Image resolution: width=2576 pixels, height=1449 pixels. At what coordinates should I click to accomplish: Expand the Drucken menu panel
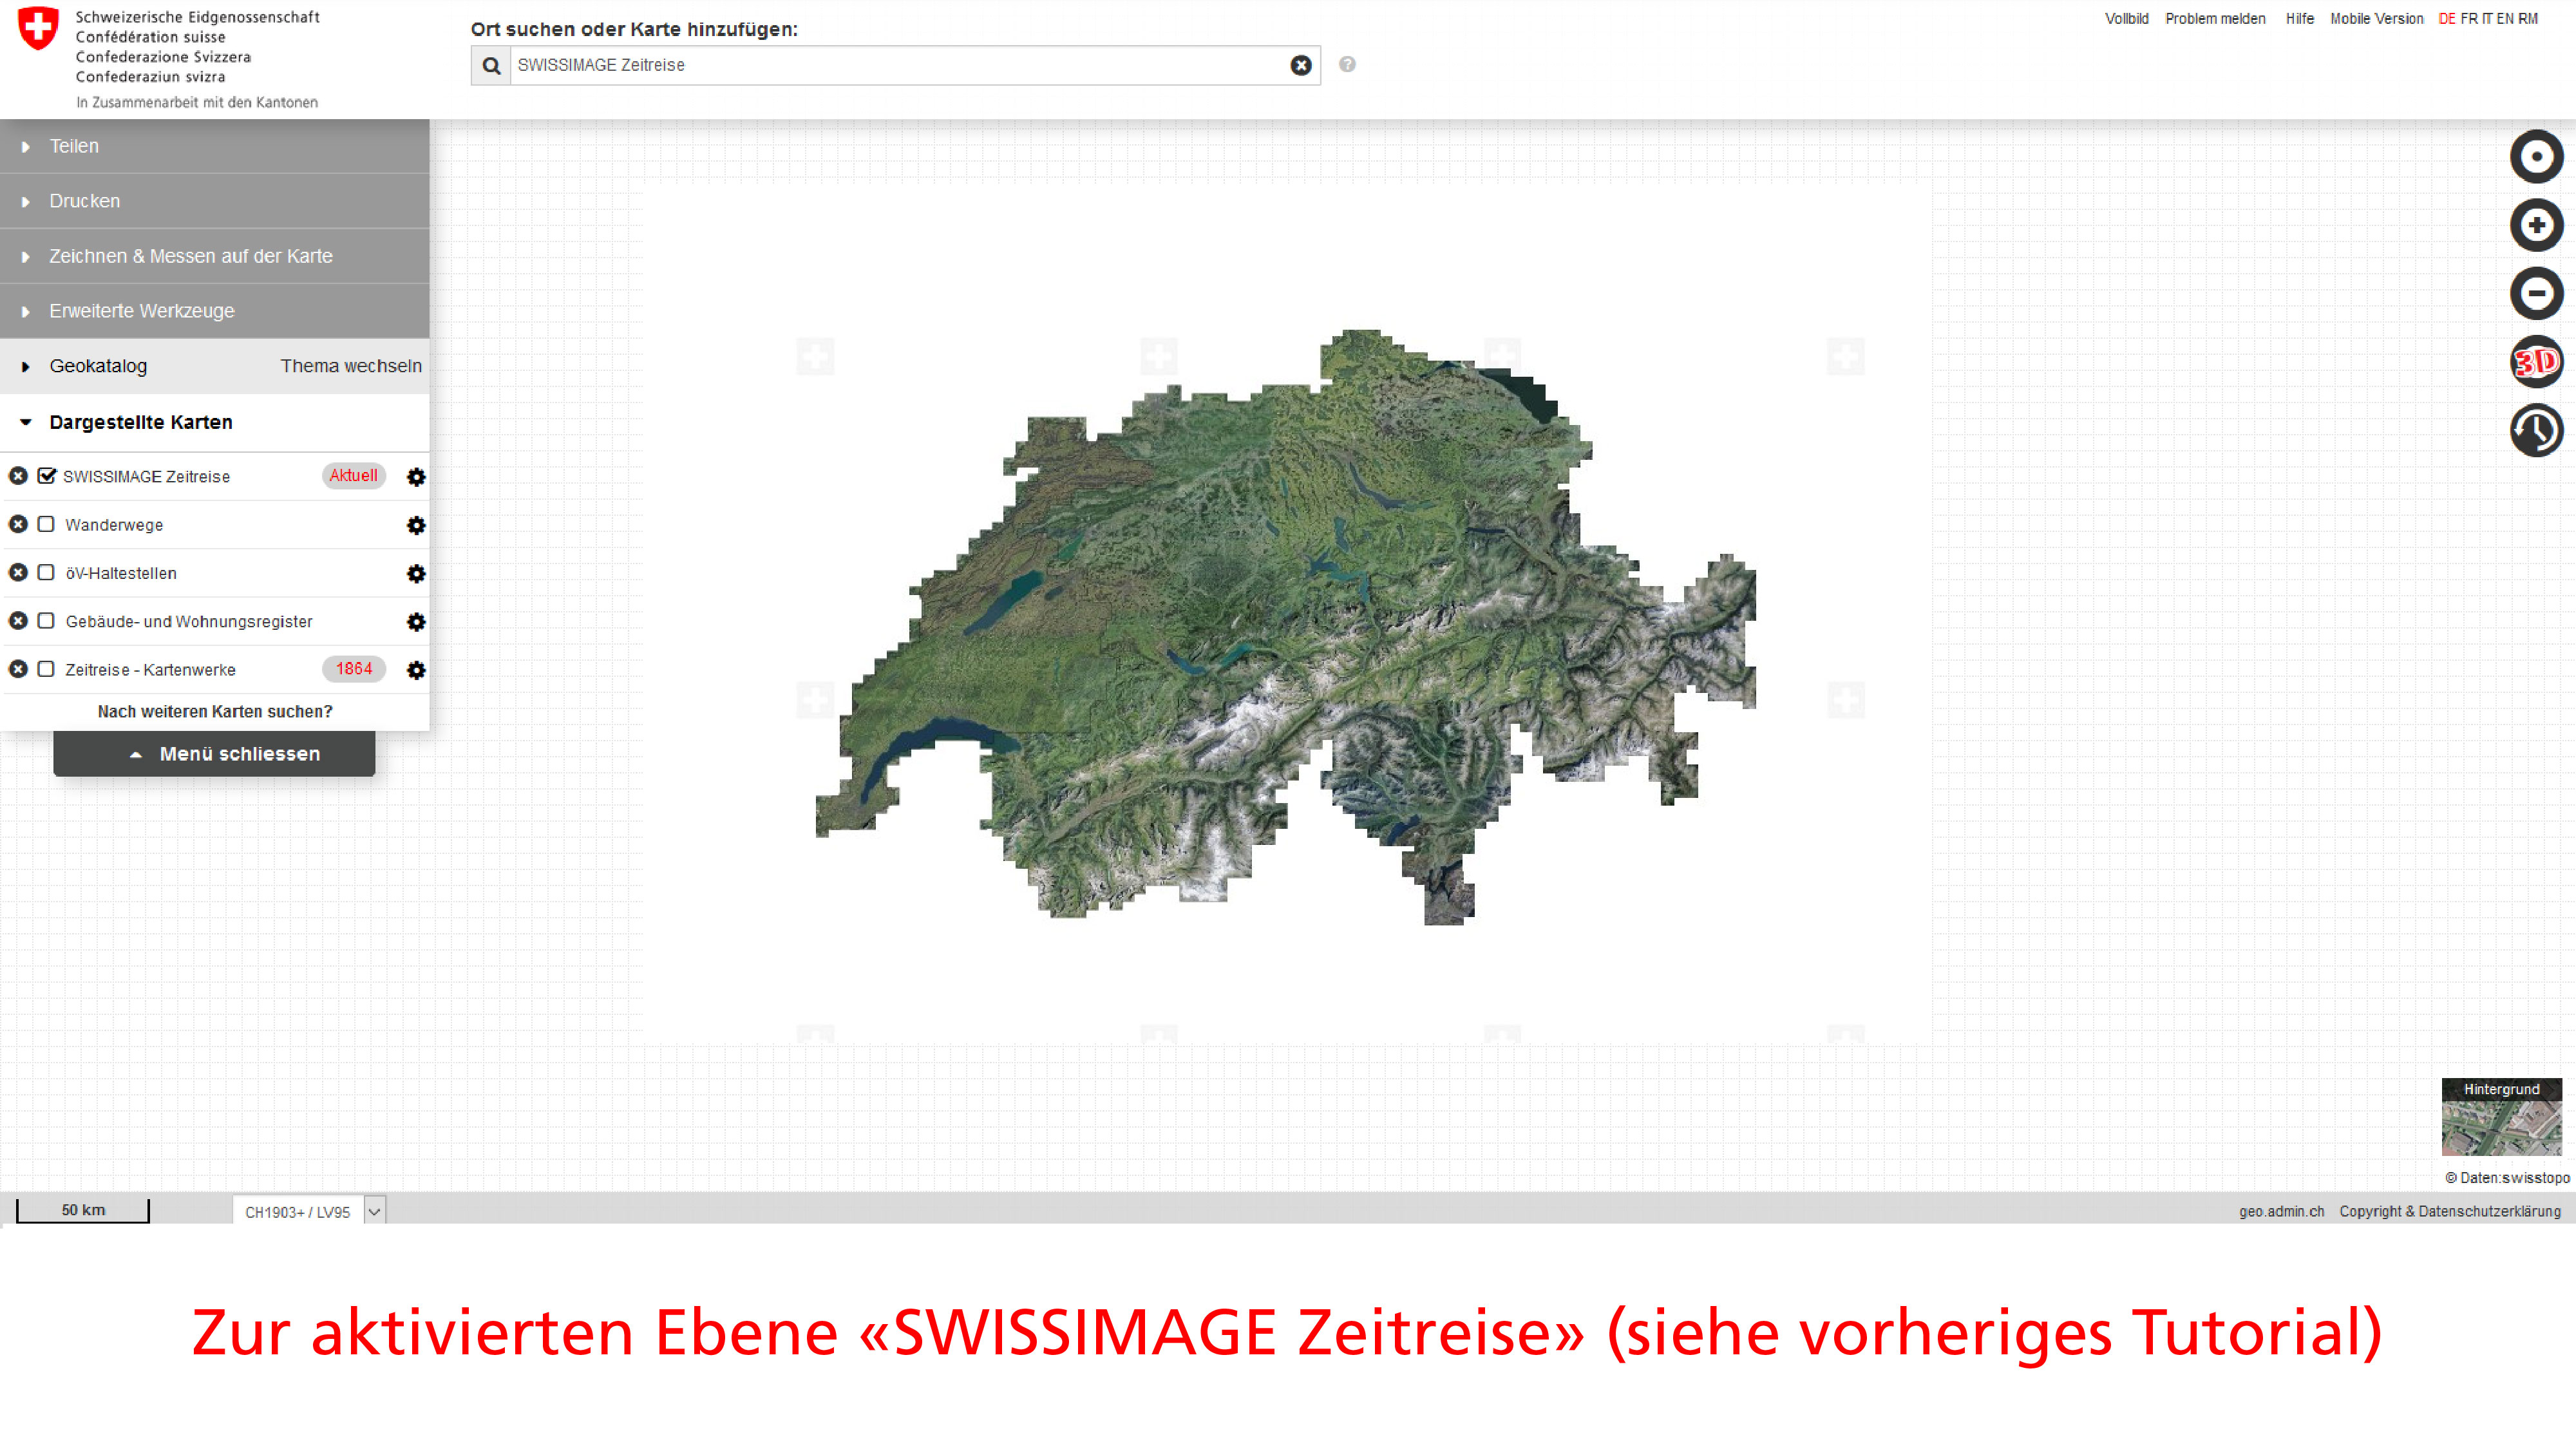[x=84, y=201]
